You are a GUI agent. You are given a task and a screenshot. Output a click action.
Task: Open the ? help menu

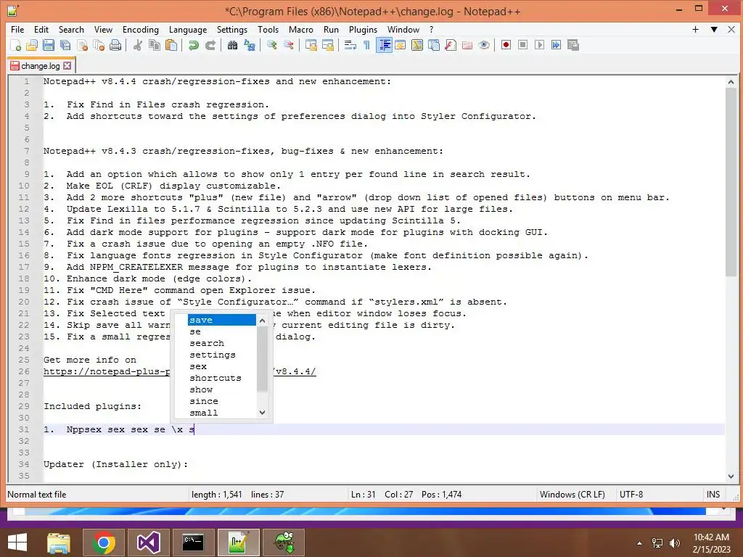pos(431,29)
